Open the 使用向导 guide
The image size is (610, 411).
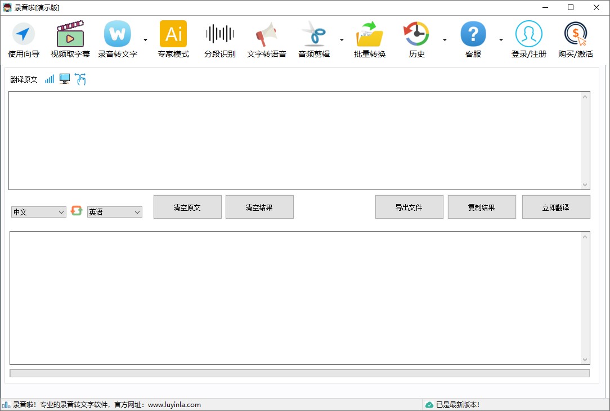[23, 38]
